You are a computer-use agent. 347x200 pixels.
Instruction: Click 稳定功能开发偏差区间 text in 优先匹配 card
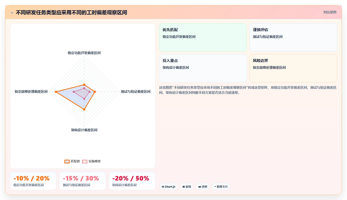pyautogui.click(x=179, y=37)
